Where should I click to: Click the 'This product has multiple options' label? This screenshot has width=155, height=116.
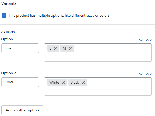pos(59,15)
